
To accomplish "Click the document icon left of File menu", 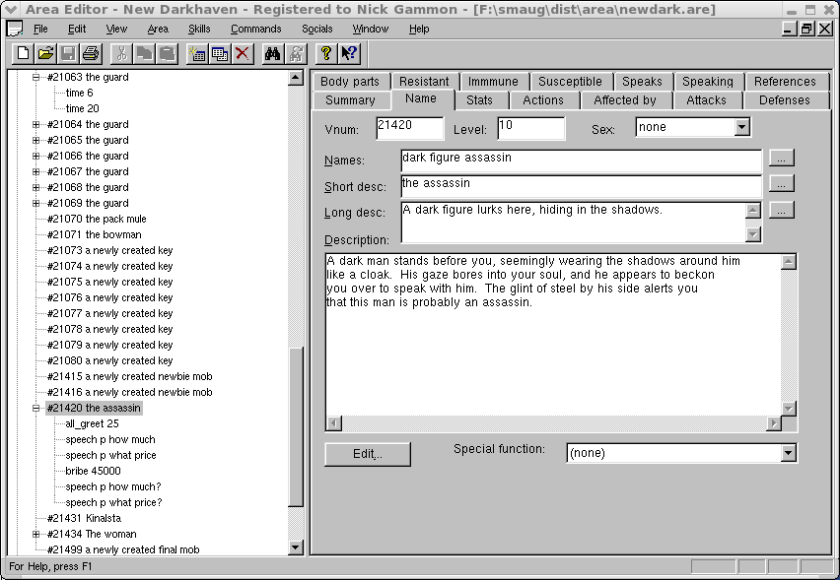I will pyautogui.click(x=15, y=29).
